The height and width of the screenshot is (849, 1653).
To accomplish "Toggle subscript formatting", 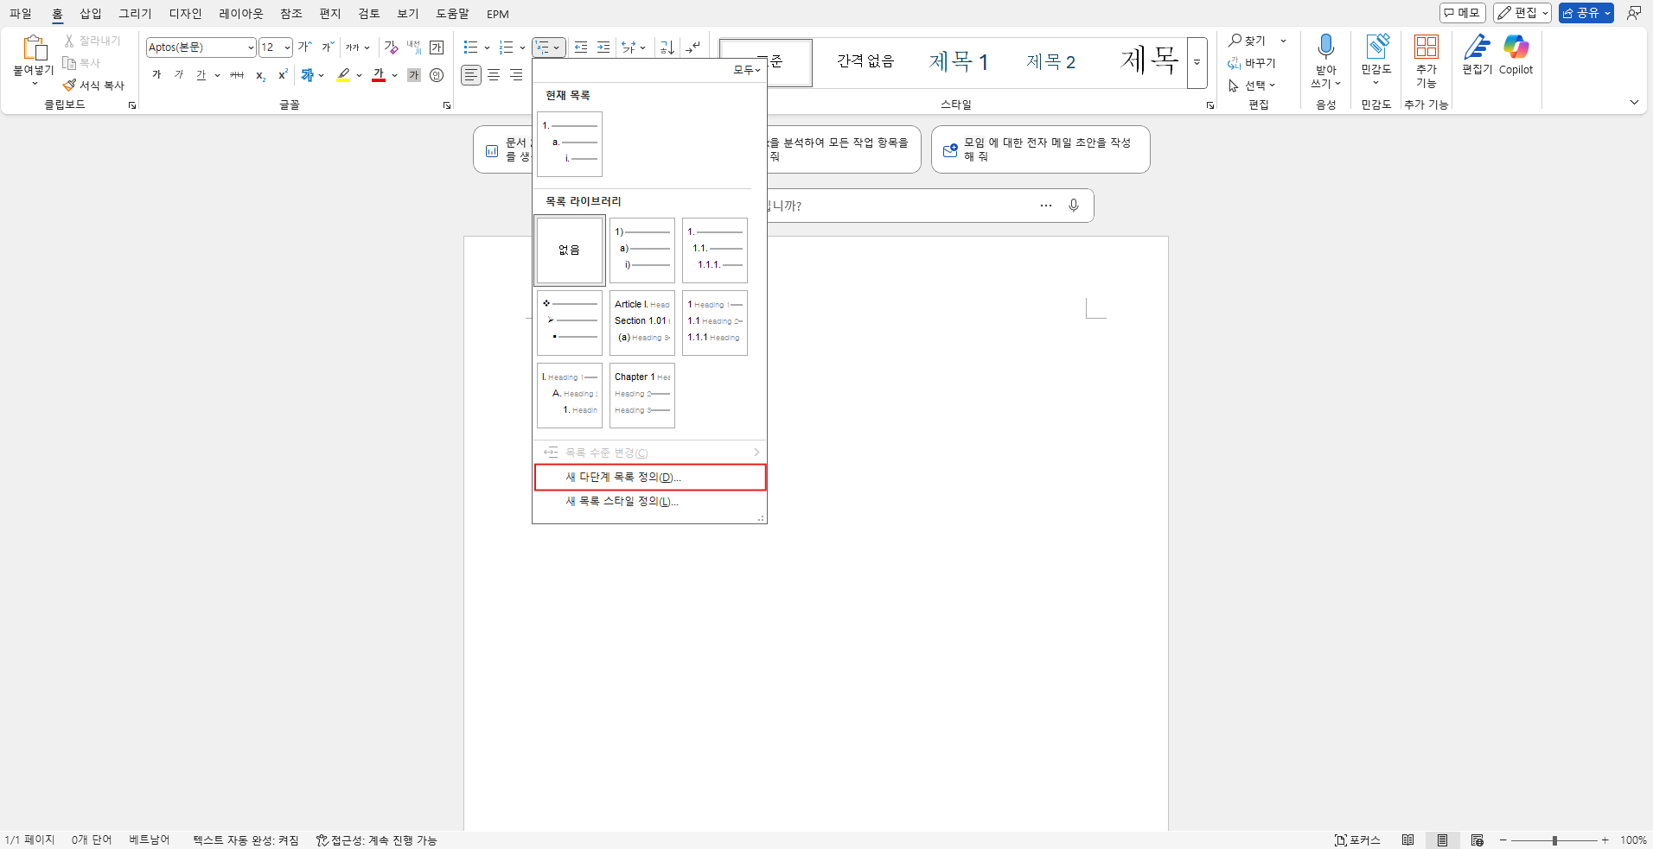I will point(260,75).
